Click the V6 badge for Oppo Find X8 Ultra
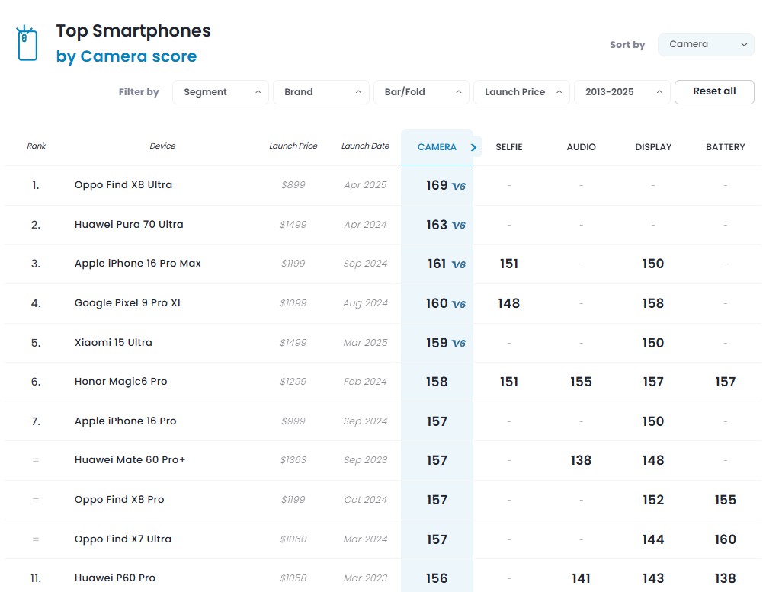766x592 pixels. pyautogui.click(x=459, y=186)
